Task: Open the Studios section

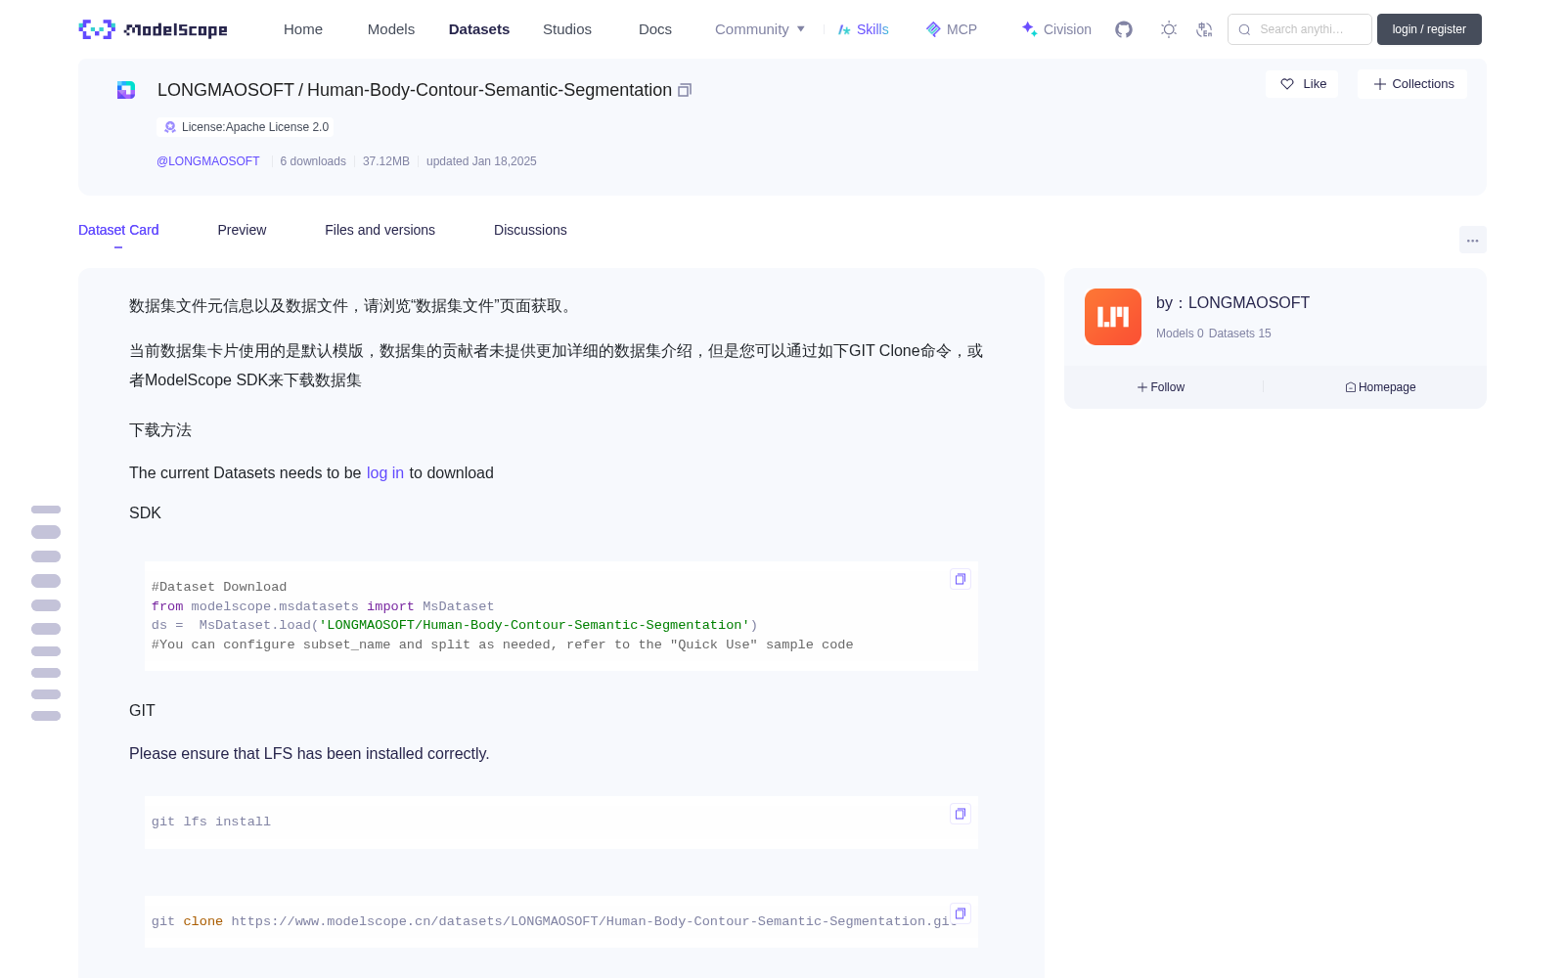Action: [x=567, y=29]
